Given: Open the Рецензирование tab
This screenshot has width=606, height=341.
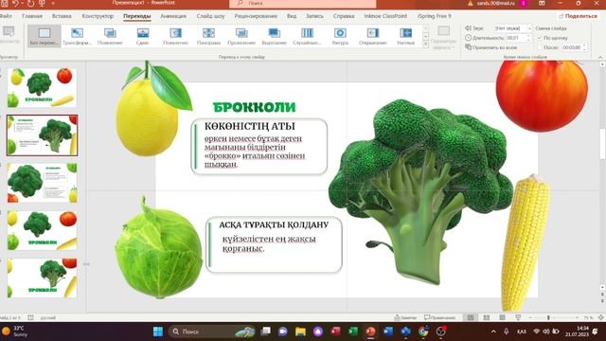Looking at the screenshot, I should 256,16.
